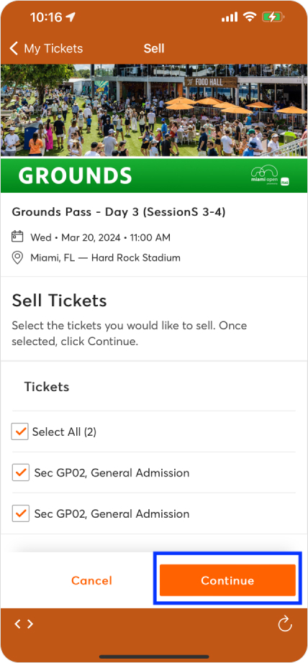The image size is (308, 663).
Task: Tap the green GROUNDS banner
Action: point(154,175)
